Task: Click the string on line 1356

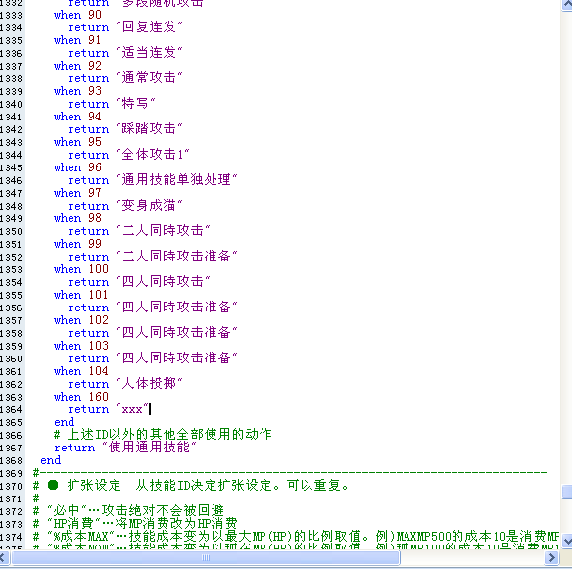Action: point(176,308)
